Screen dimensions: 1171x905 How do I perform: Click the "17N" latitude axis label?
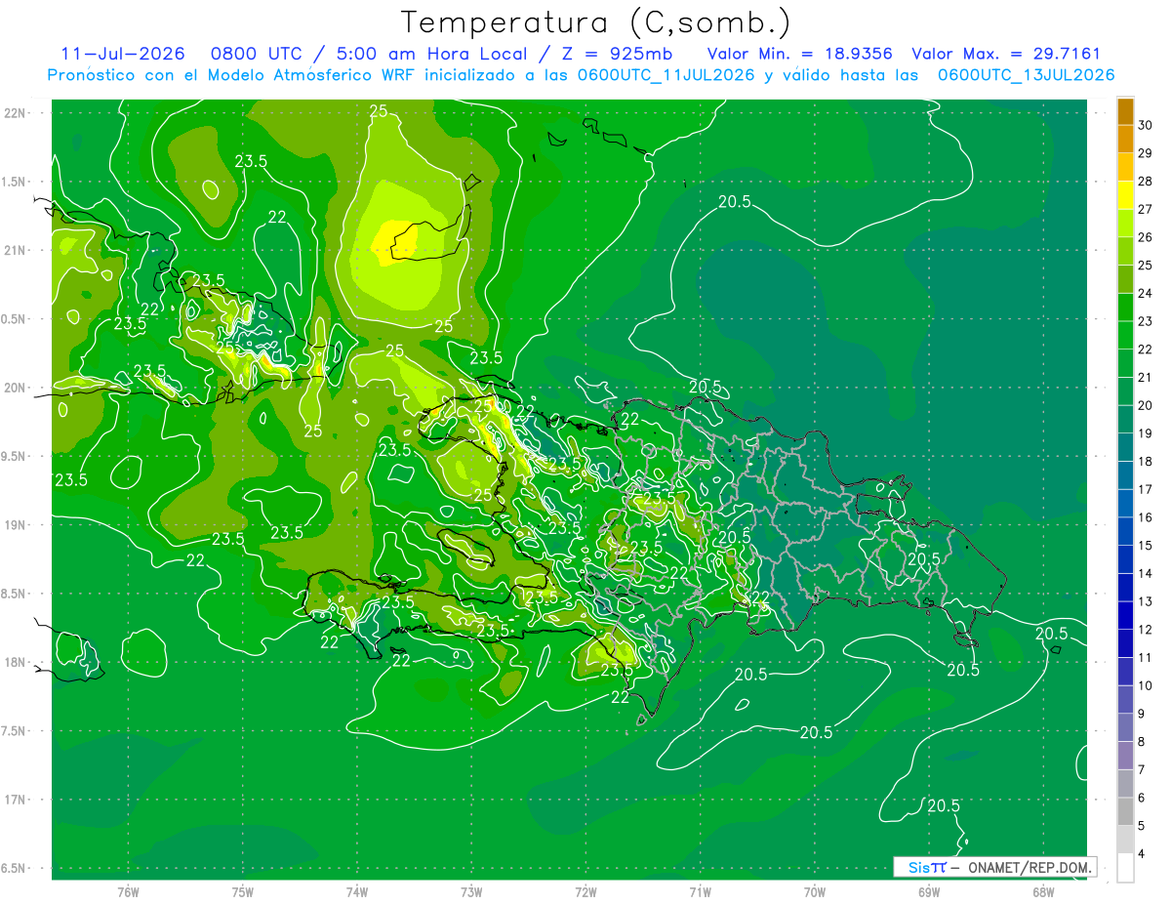coord(16,801)
